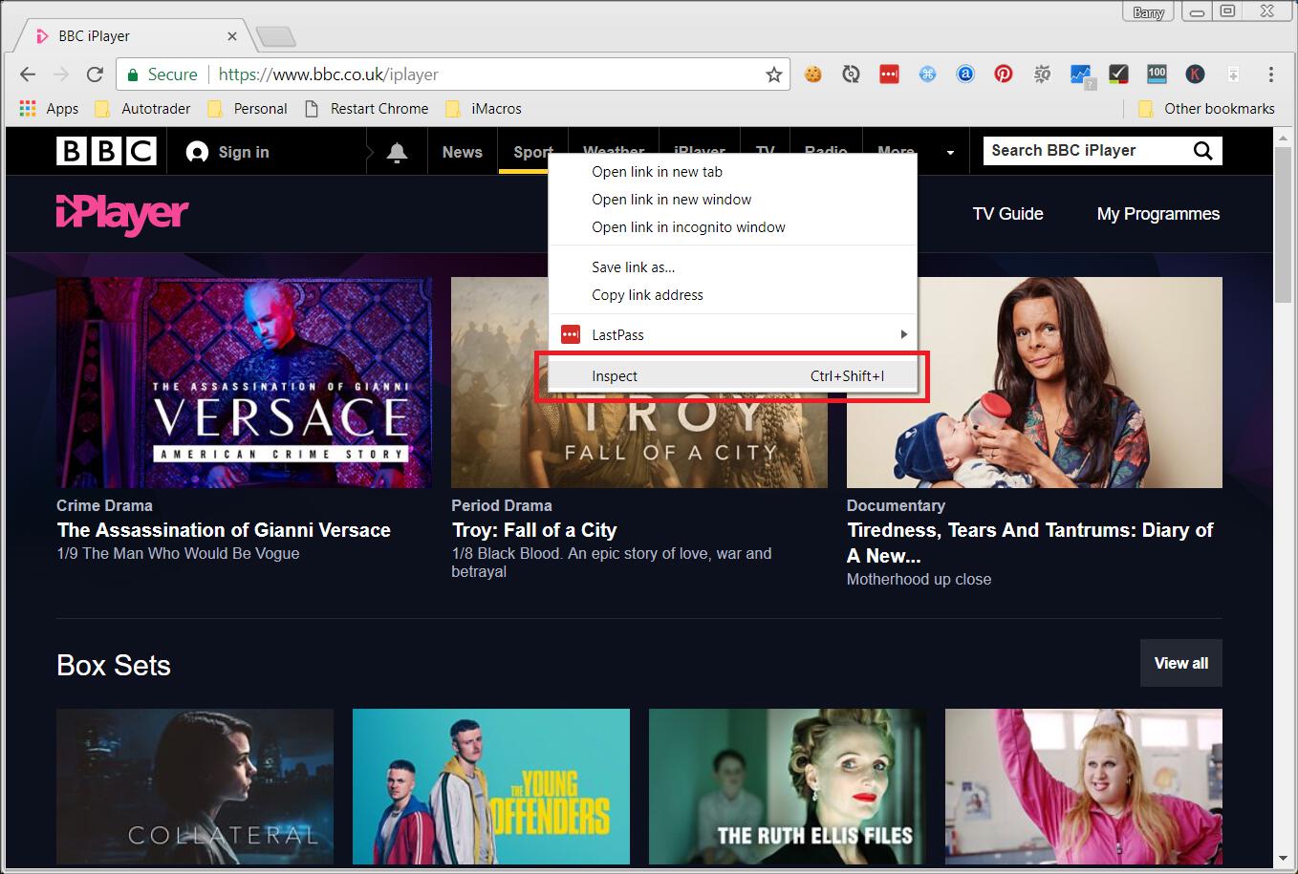Click the blue chart extension icon
1298x874 pixels.
pyautogui.click(x=1081, y=75)
